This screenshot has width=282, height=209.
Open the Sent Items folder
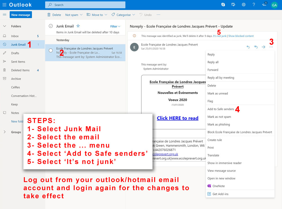coord(22,62)
